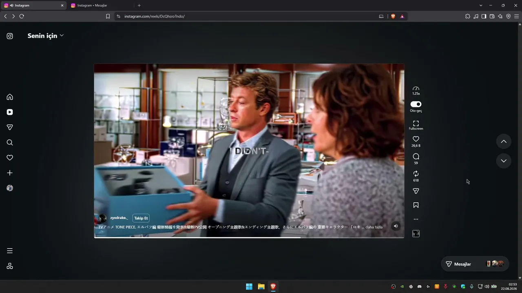522x293 pixels.
Task: Open direct messages from the sidebar
Action: 10,127
